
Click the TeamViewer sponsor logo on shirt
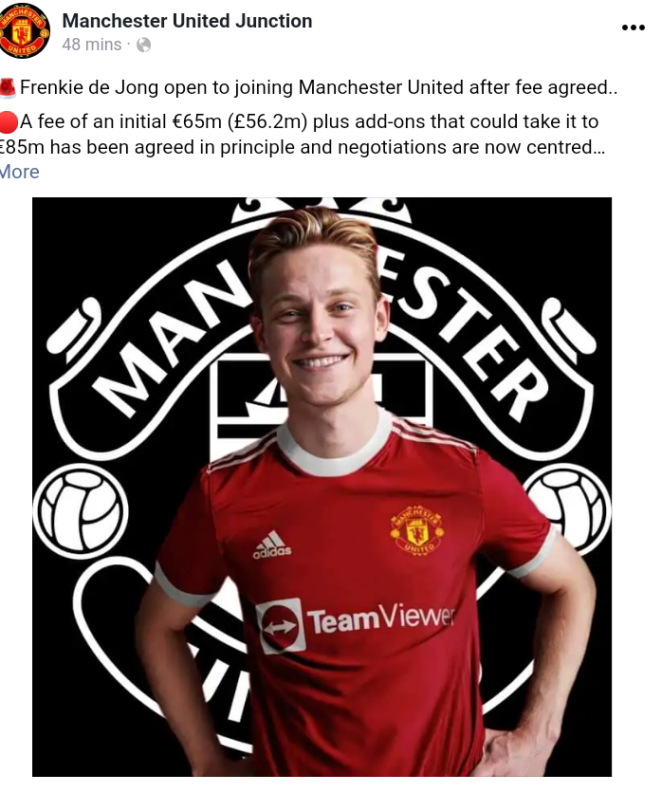tap(355, 622)
